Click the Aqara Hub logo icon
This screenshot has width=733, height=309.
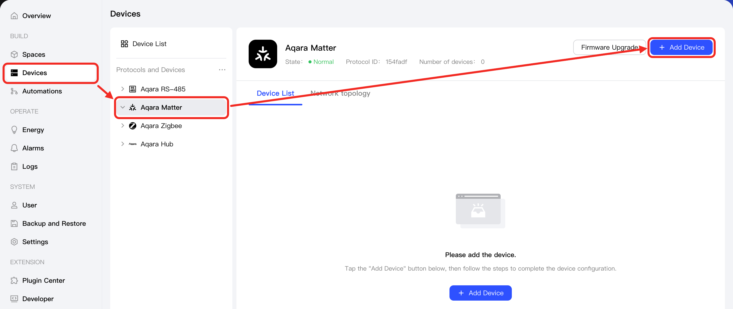(133, 144)
